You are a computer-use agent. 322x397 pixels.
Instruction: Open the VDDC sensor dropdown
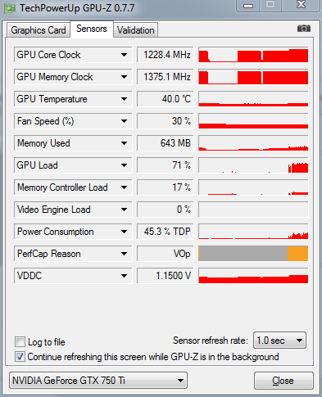click(x=124, y=276)
